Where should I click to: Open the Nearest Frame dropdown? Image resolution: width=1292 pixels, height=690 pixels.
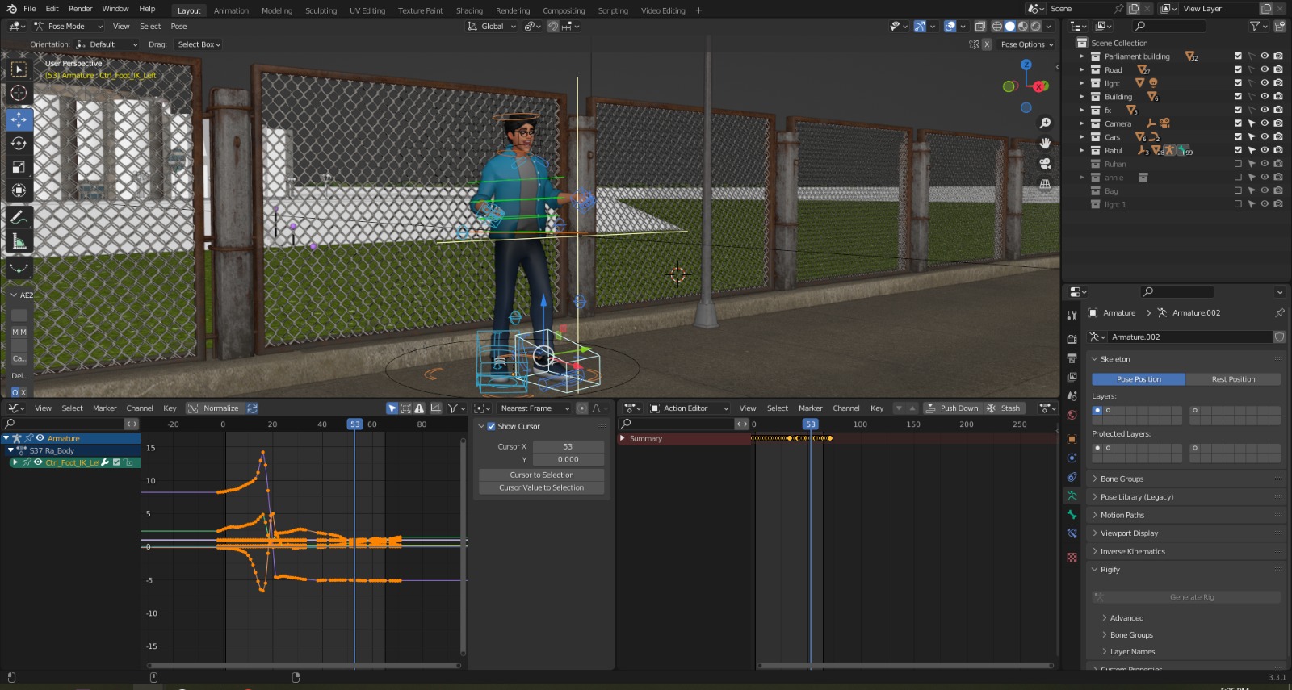[535, 408]
